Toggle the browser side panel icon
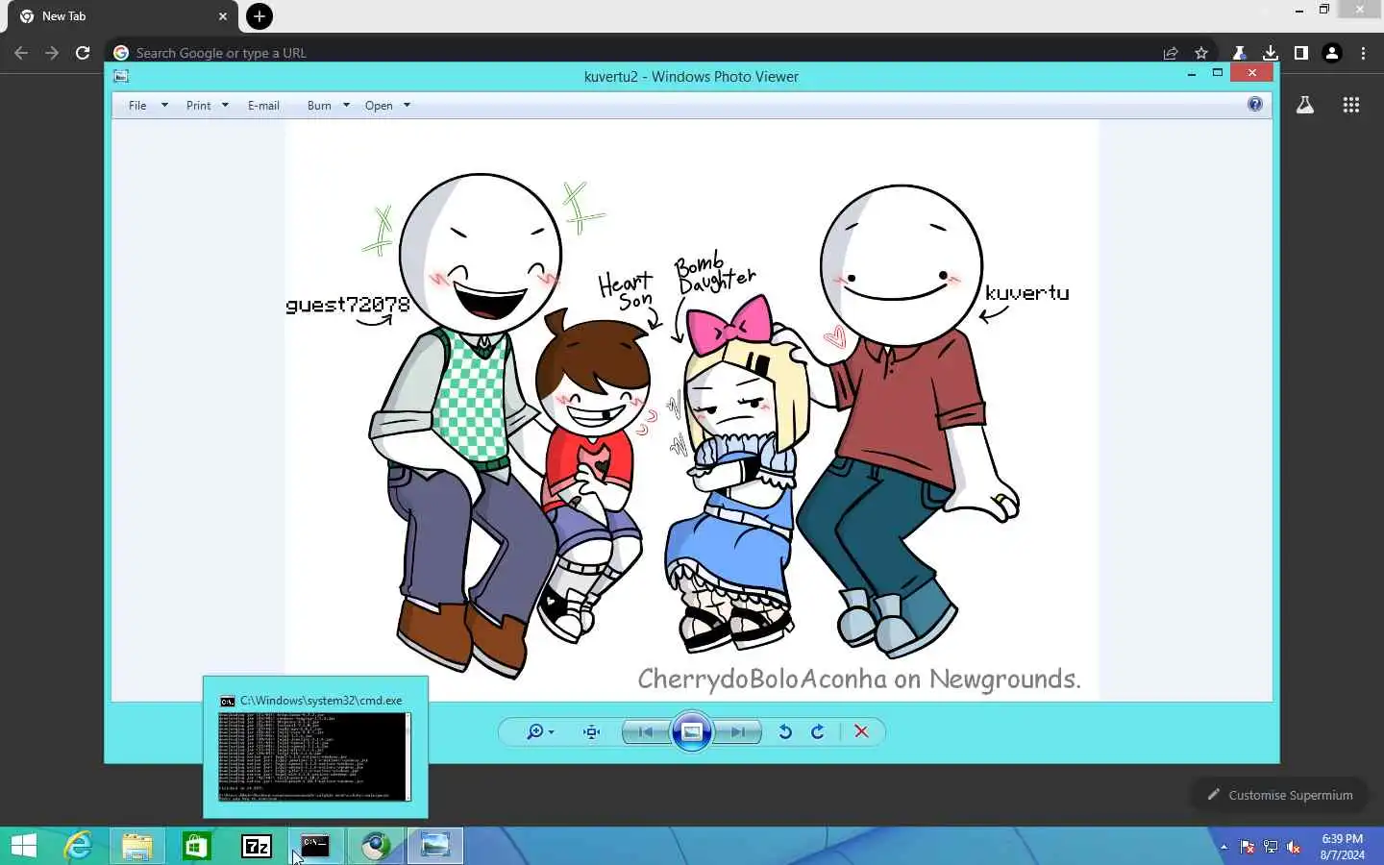 1301,53
